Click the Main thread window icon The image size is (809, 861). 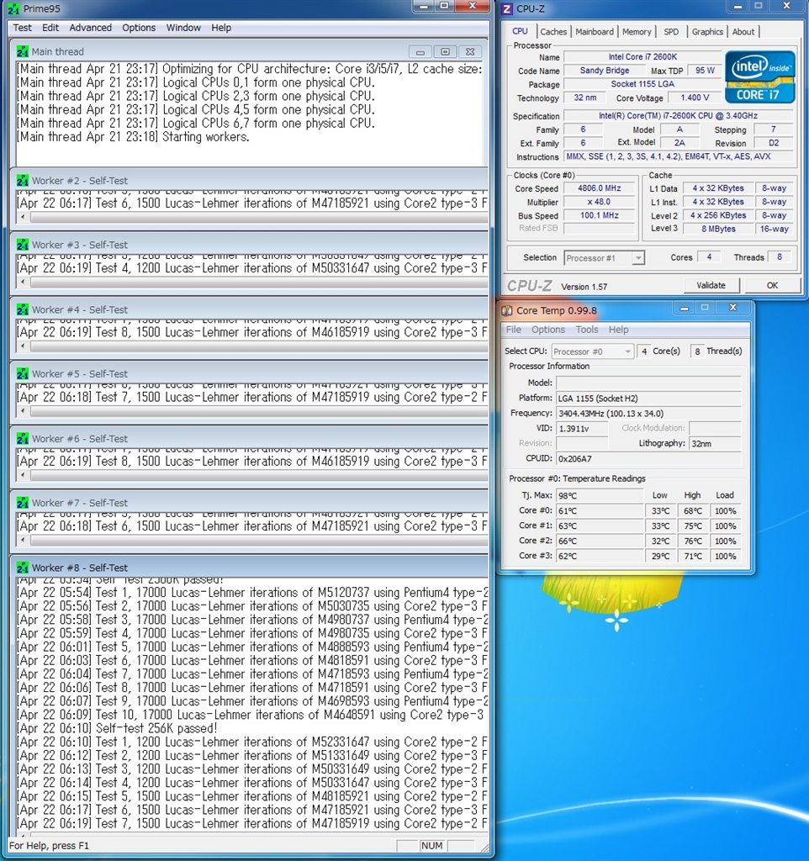[x=22, y=51]
